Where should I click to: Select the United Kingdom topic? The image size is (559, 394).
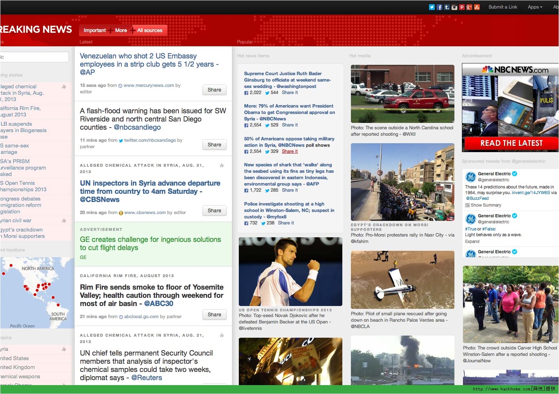(x=17, y=367)
